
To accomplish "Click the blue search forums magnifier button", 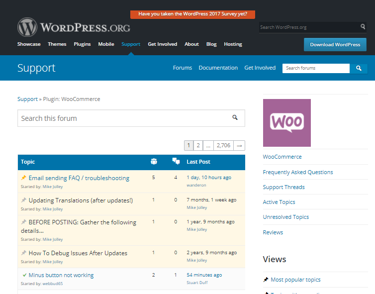I will pyautogui.click(x=359, y=68).
